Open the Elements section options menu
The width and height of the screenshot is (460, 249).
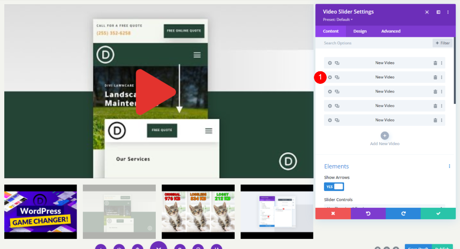[449, 166]
